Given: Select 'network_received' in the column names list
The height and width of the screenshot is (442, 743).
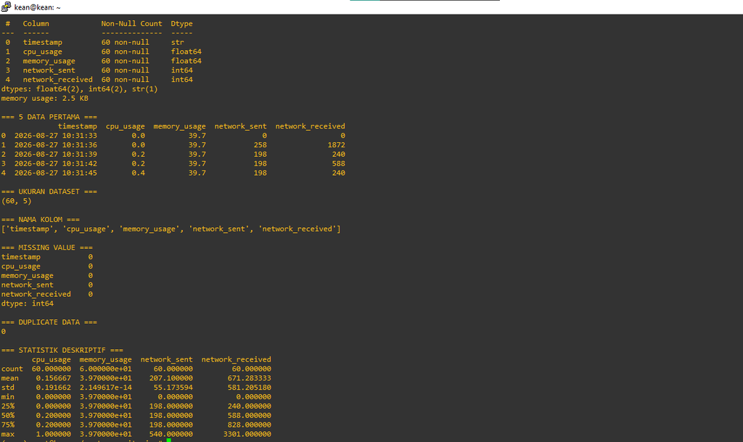Looking at the screenshot, I should (x=297, y=229).
